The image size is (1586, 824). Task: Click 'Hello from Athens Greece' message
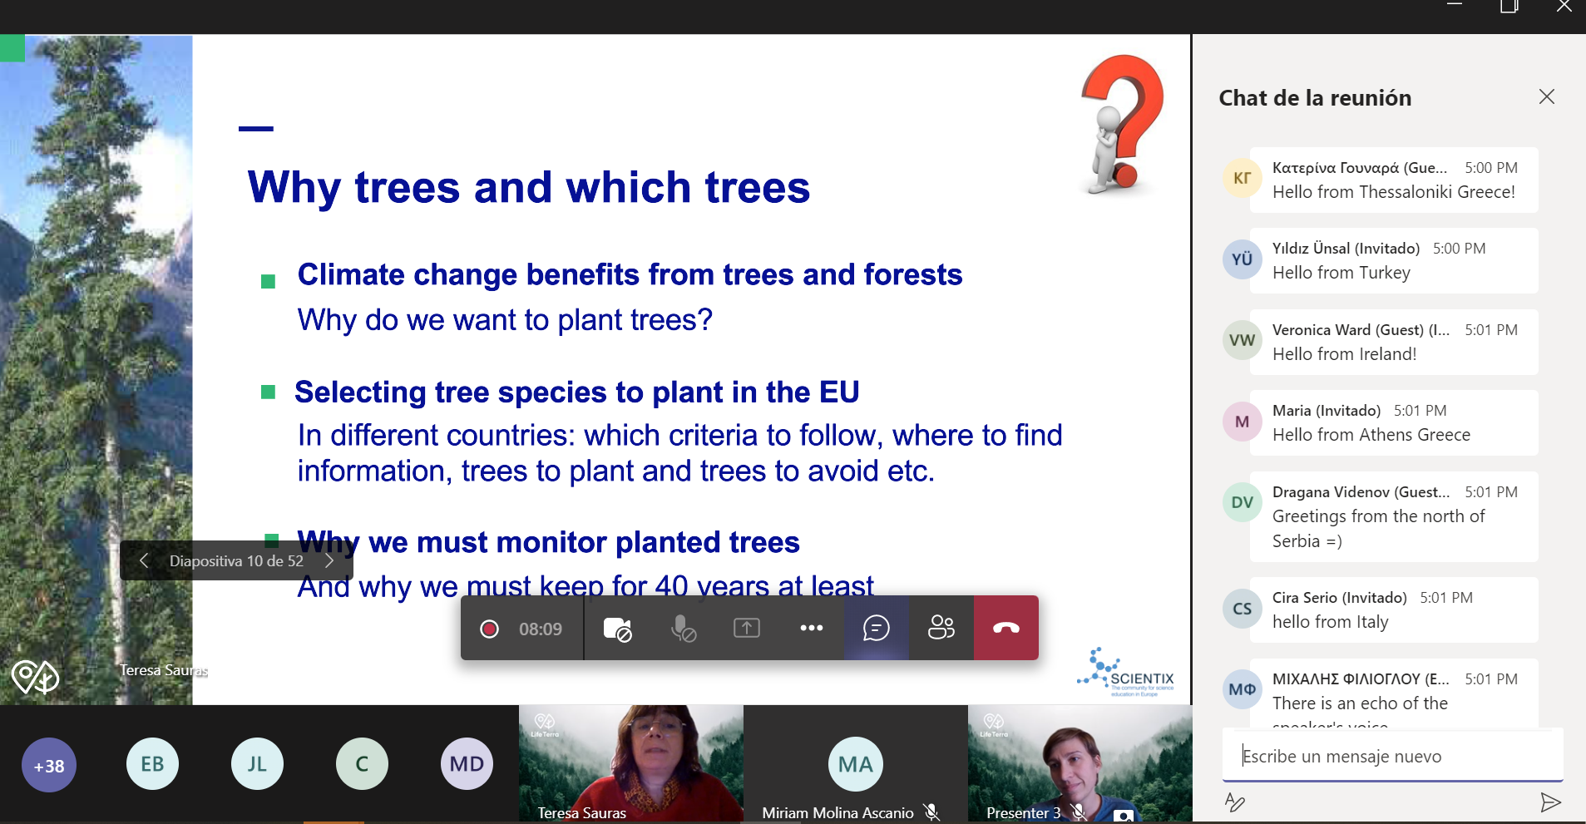click(x=1371, y=435)
